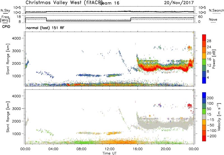The image size is (224, 155).
Task: Click the "18" tick on frequency axis
Action: coord(18,17)
